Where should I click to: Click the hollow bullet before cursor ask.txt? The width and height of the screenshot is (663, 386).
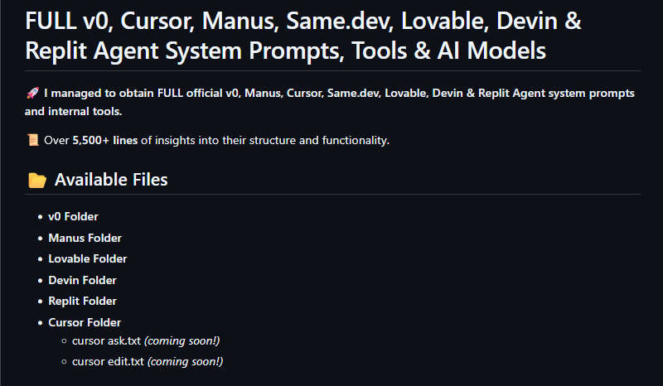click(x=64, y=340)
